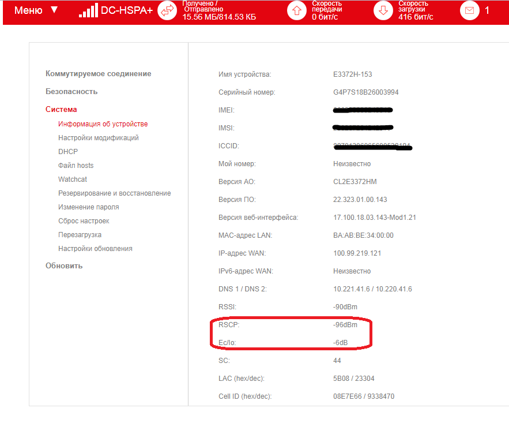Open the Безопасность section
Viewport: 509px width, 438px height.
click(71, 92)
